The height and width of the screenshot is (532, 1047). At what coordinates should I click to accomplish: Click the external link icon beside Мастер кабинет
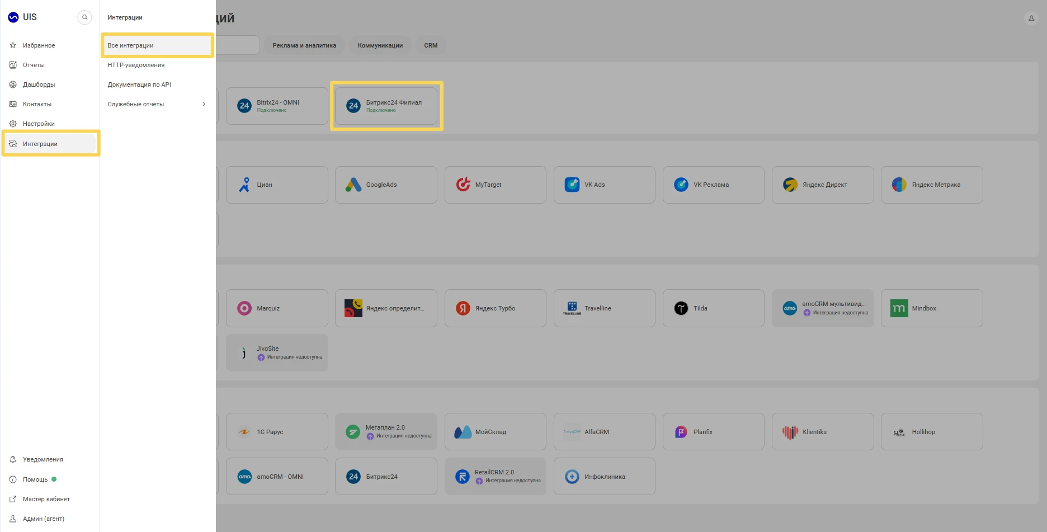tap(13, 499)
